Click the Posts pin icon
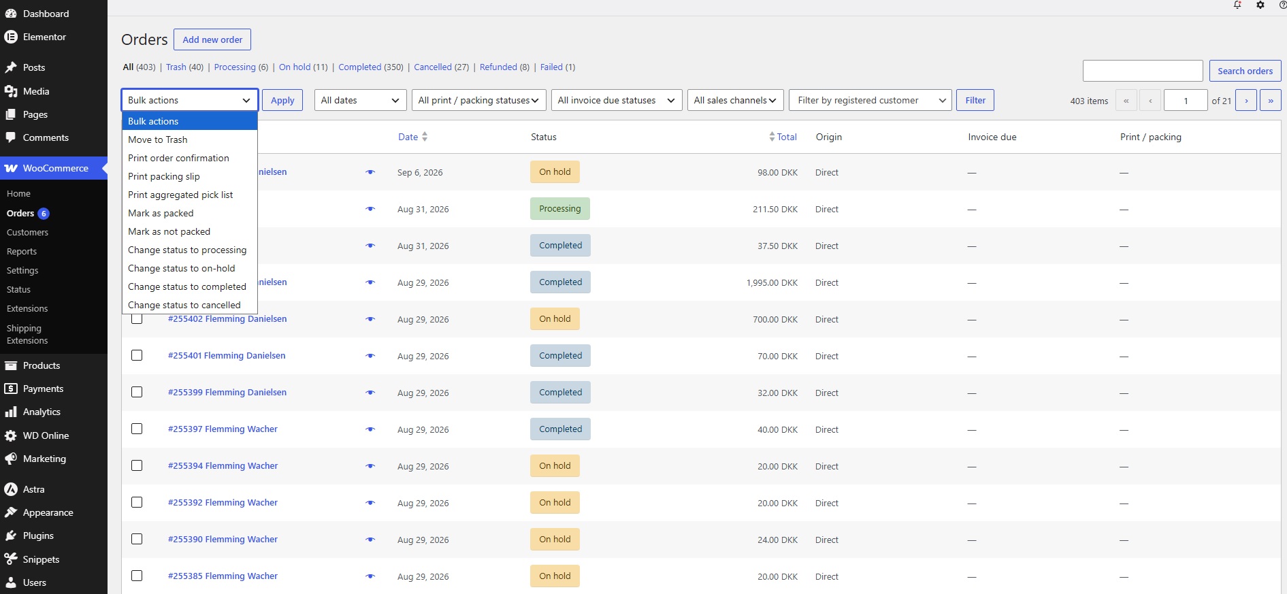Image resolution: width=1287 pixels, height=594 pixels. (x=11, y=67)
